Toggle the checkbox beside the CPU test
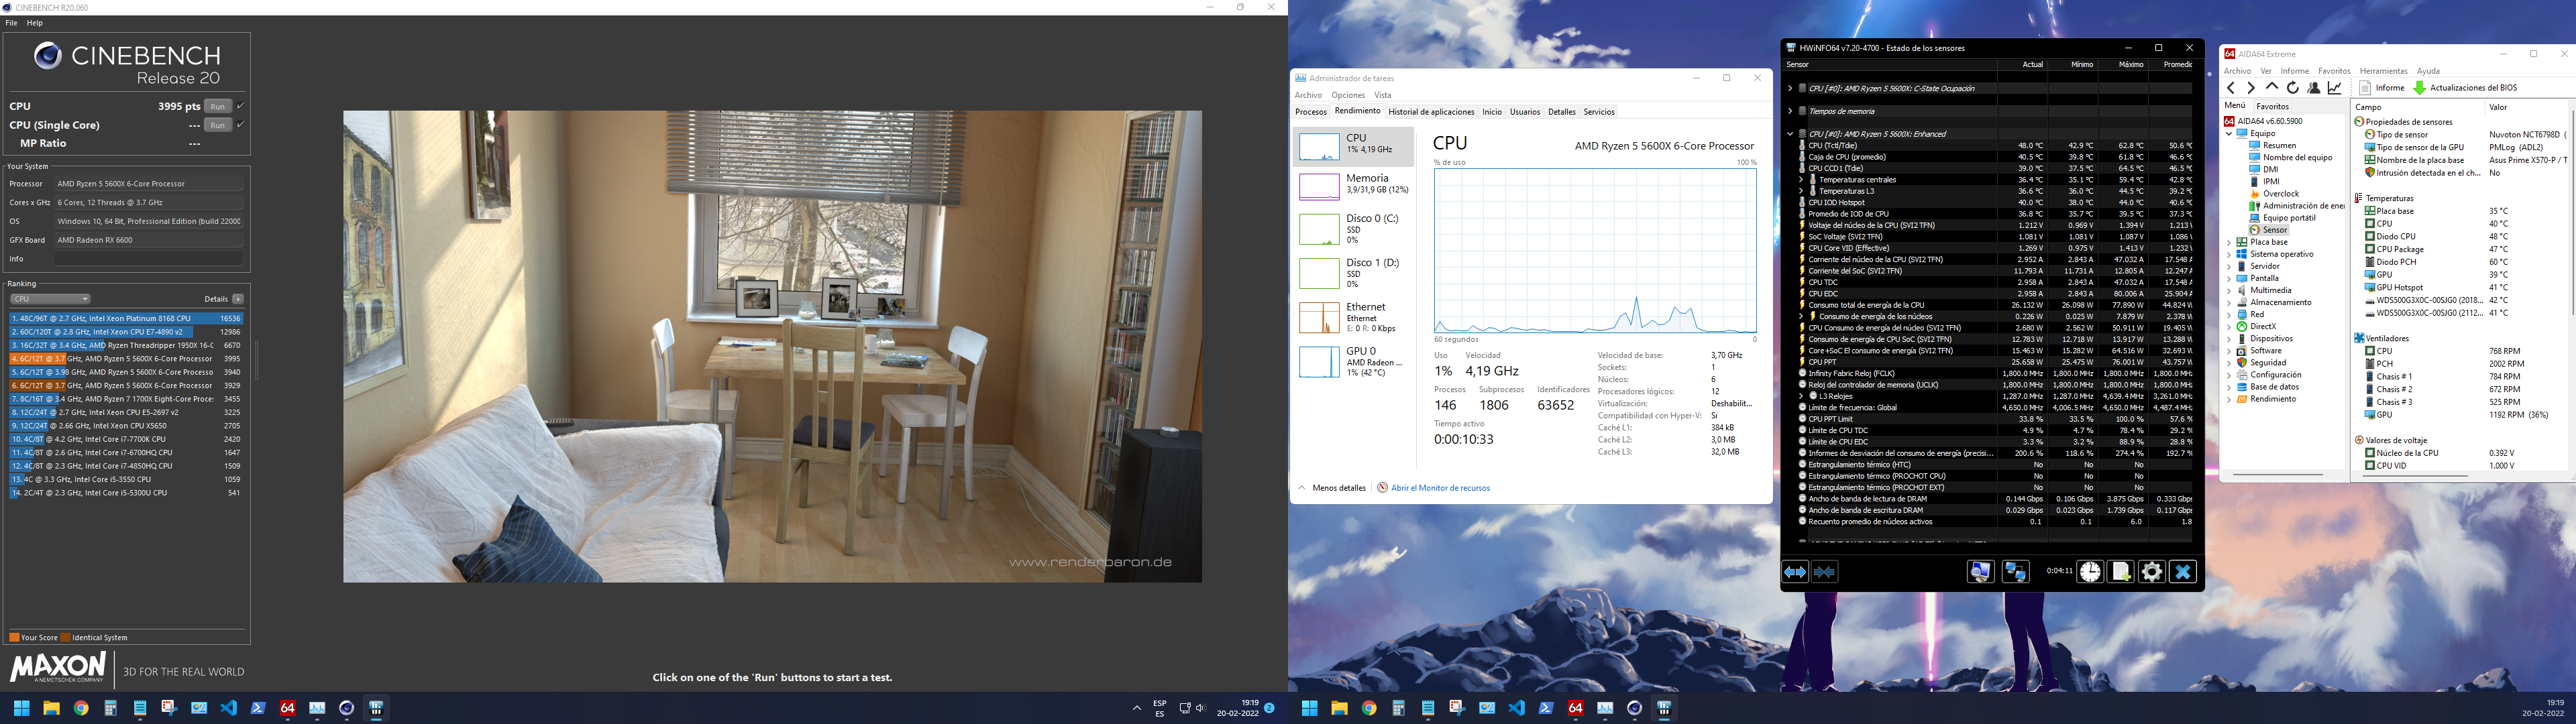This screenshot has height=724, width=2576. coord(240,106)
